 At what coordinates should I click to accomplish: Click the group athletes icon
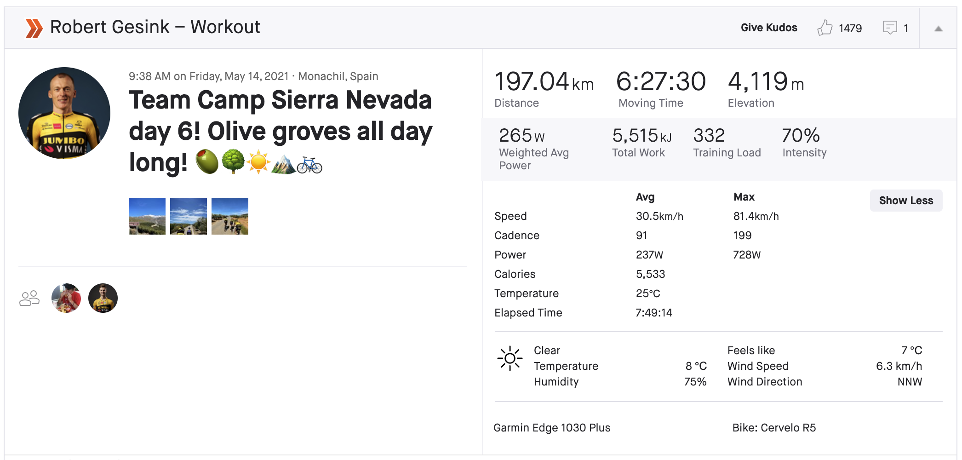tap(29, 298)
